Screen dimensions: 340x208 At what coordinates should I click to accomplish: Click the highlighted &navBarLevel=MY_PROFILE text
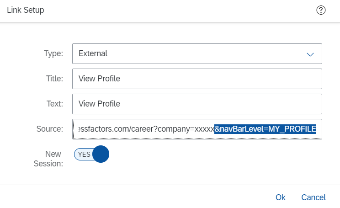pos(265,129)
